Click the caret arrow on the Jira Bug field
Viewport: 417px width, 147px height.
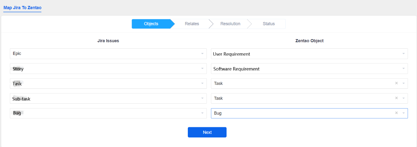(202, 113)
